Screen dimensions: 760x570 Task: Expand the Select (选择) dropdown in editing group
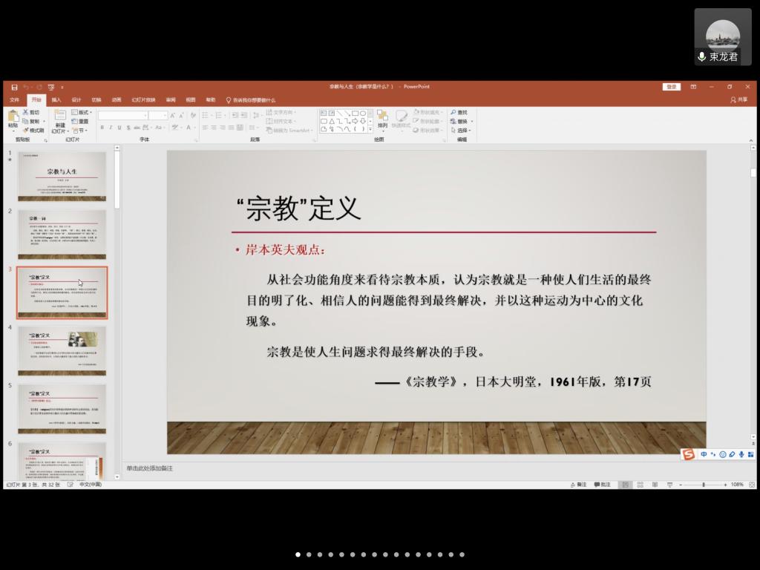coord(462,130)
